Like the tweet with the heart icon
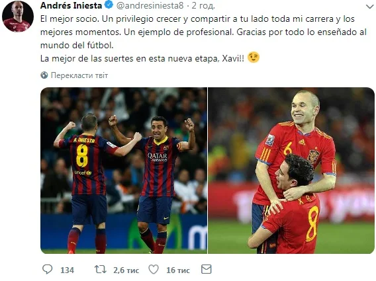 point(154,269)
